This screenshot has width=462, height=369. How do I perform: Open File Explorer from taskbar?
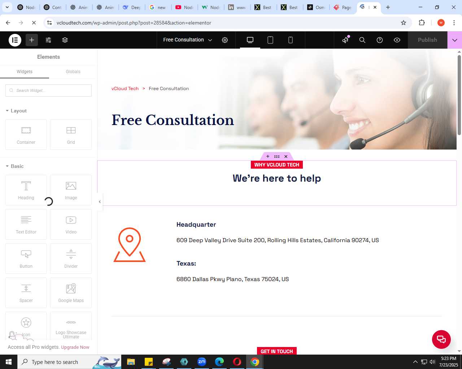tap(131, 362)
